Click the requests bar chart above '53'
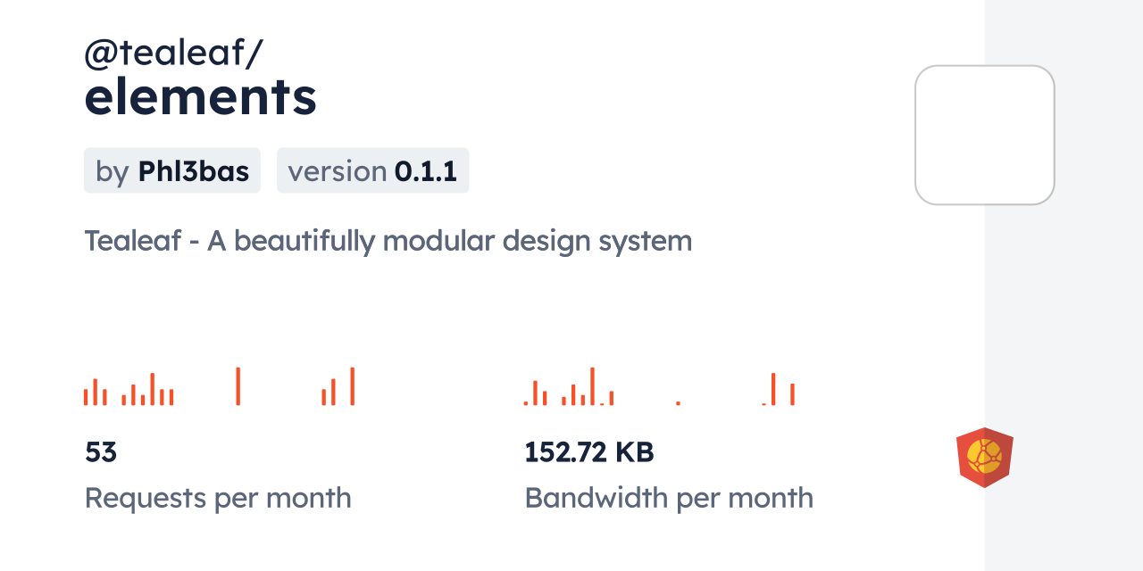Image resolution: width=1143 pixels, height=571 pixels. click(220, 386)
